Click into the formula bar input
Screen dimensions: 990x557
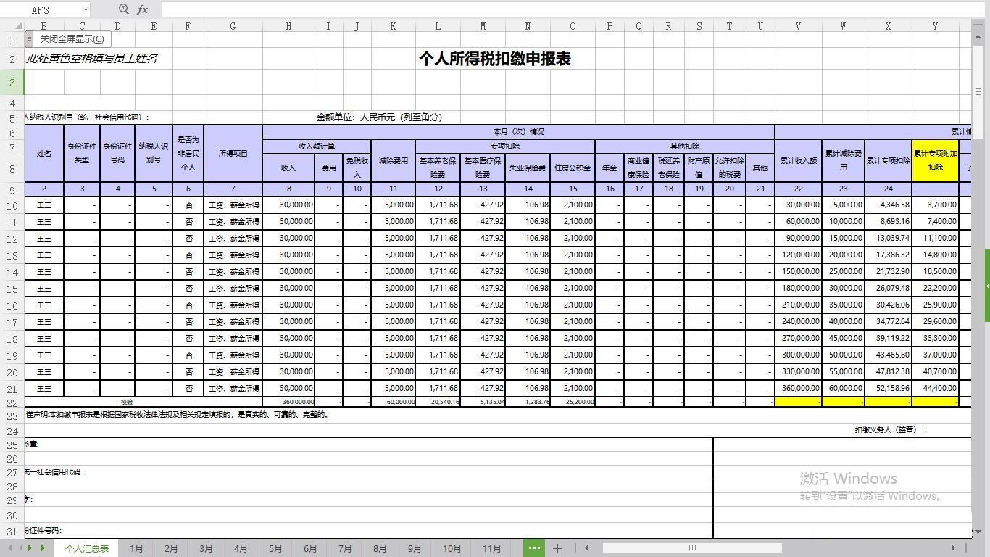(x=573, y=9)
